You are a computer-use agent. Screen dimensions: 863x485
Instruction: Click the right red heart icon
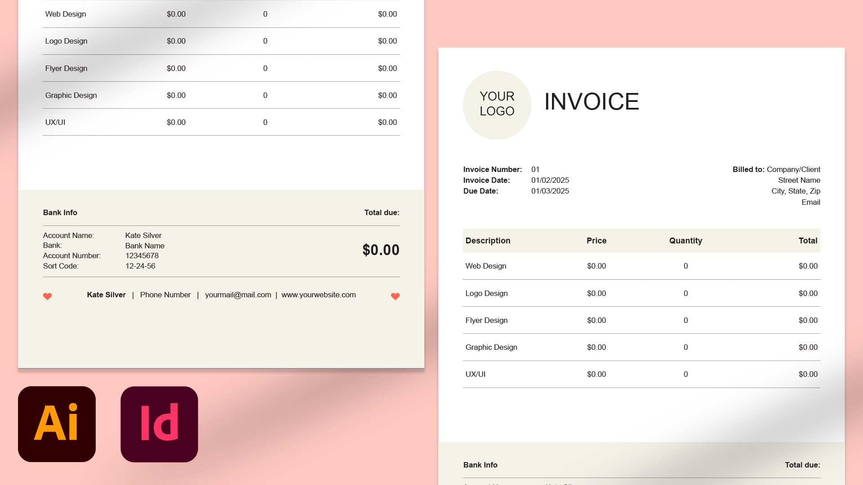(395, 296)
